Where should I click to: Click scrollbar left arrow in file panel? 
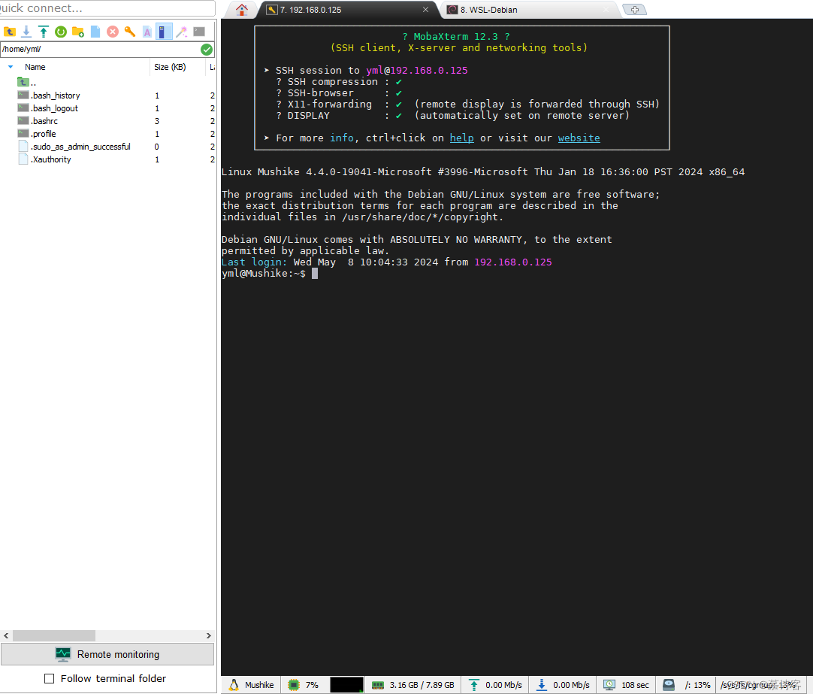point(6,636)
